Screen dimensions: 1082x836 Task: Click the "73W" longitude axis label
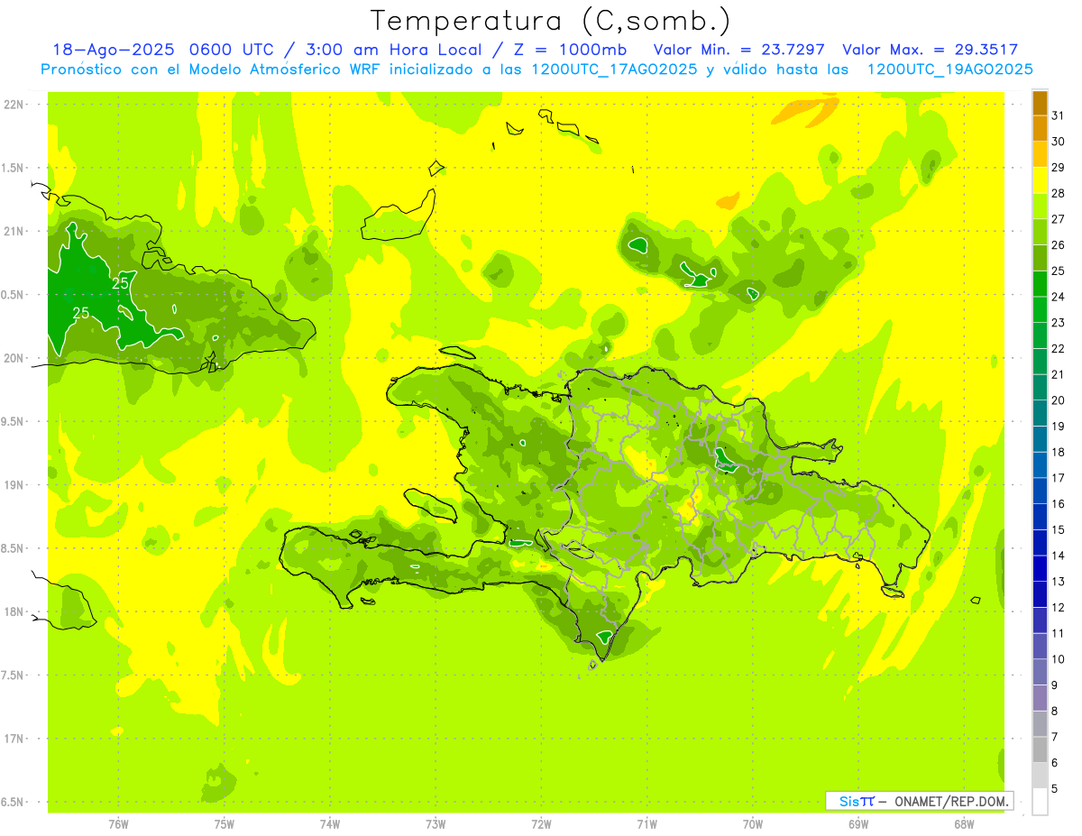pos(436,823)
